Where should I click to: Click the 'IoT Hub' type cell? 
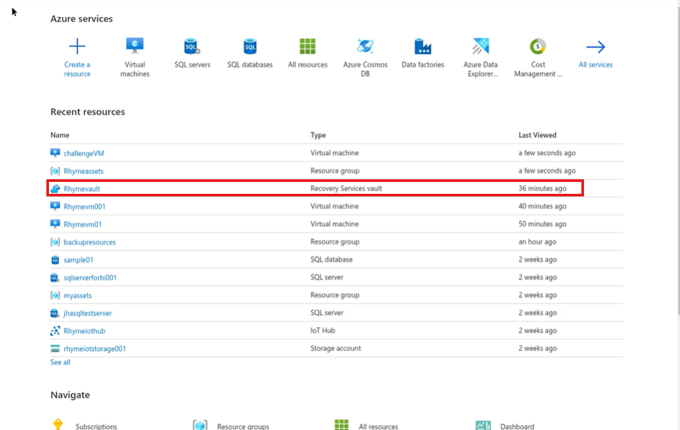coord(322,331)
